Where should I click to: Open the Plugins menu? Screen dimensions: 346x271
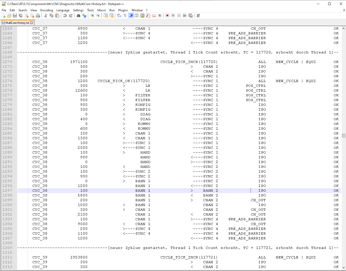[123, 10]
